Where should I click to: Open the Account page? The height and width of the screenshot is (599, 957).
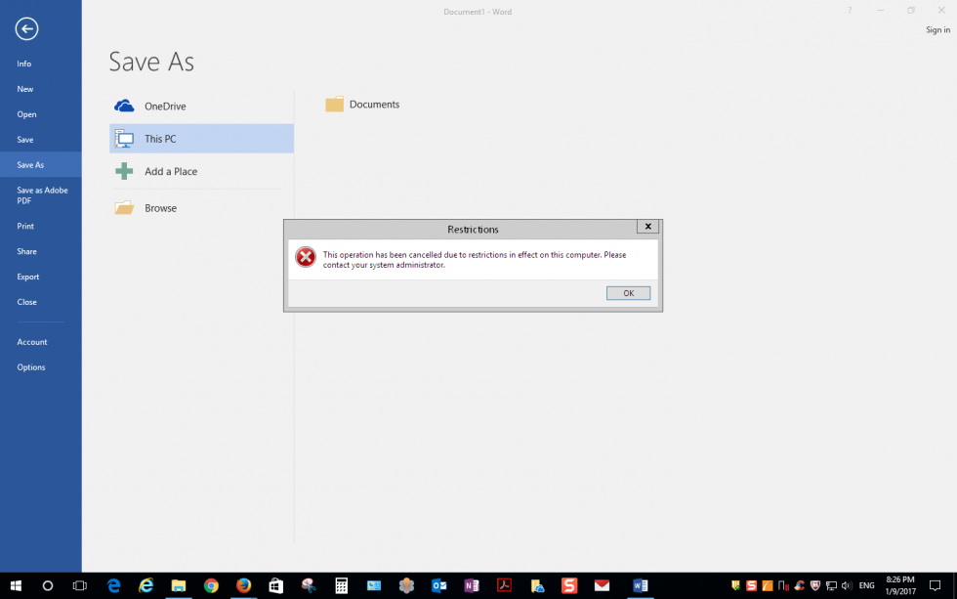point(32,342)
